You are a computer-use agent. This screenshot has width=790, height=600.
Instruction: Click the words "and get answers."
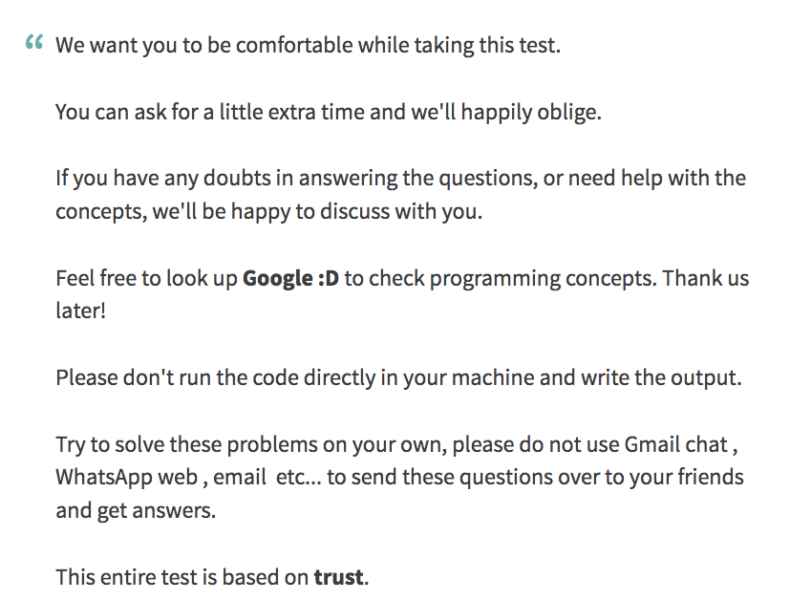(x=136, y=510)
